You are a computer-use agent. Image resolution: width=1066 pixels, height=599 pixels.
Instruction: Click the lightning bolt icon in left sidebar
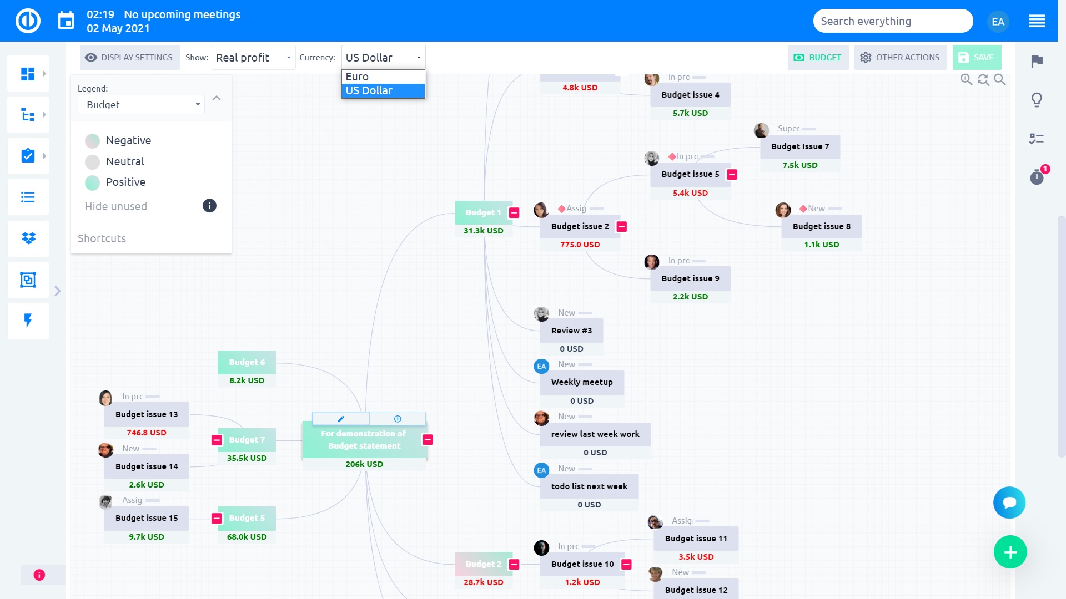coord(28,321)
